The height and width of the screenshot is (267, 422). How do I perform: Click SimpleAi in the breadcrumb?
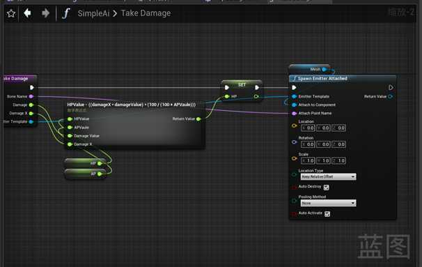(93, 13)
